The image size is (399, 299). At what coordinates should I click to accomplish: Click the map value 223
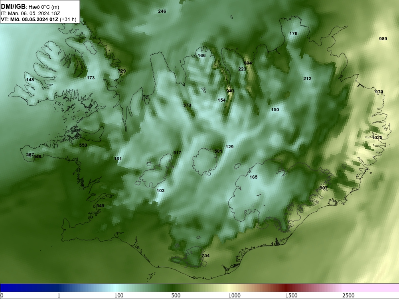(242, 69)
